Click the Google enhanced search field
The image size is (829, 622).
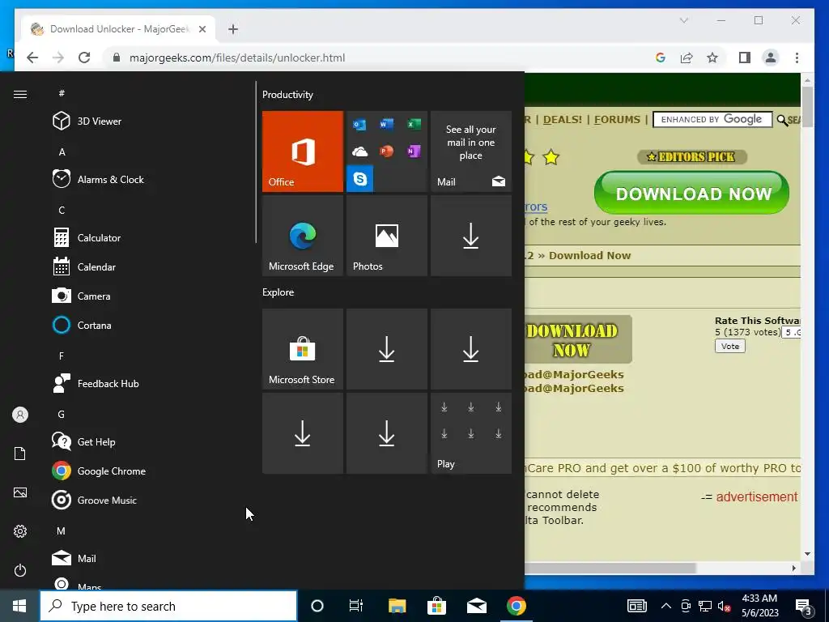(712, 120)
